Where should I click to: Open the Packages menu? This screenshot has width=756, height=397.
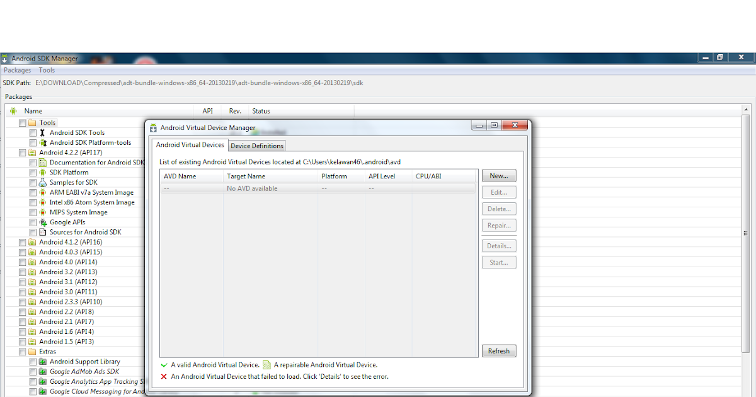pyautogui.click(x=17, y=71)
